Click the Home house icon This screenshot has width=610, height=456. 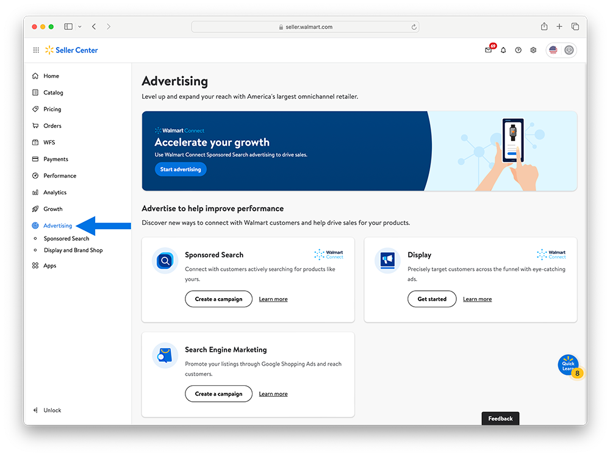[35, 76]
